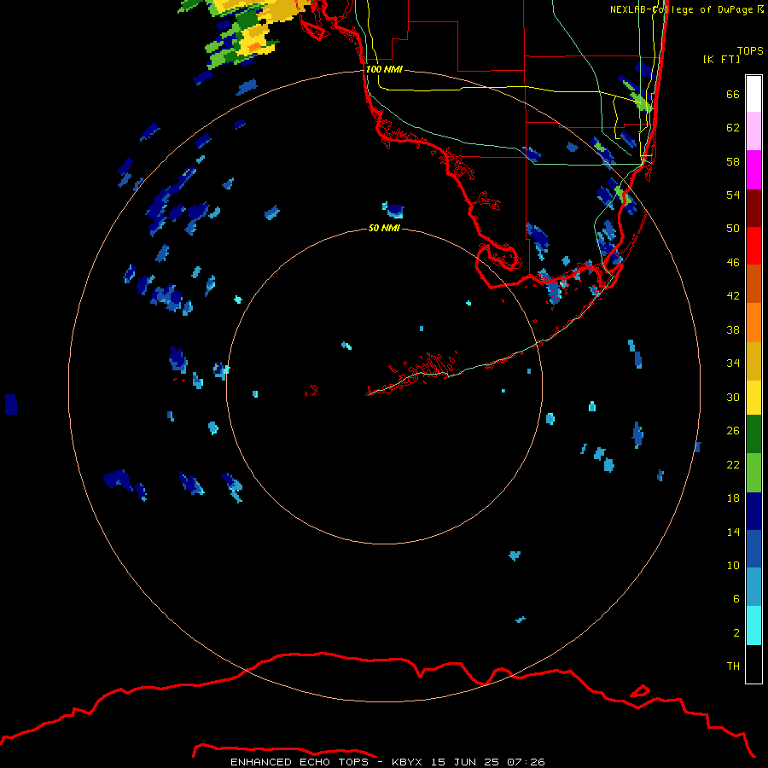Click the medium blue legend swatch
The height and width of the screenshot is (768, 768).
pyautogui.click(x=753, y=549)
